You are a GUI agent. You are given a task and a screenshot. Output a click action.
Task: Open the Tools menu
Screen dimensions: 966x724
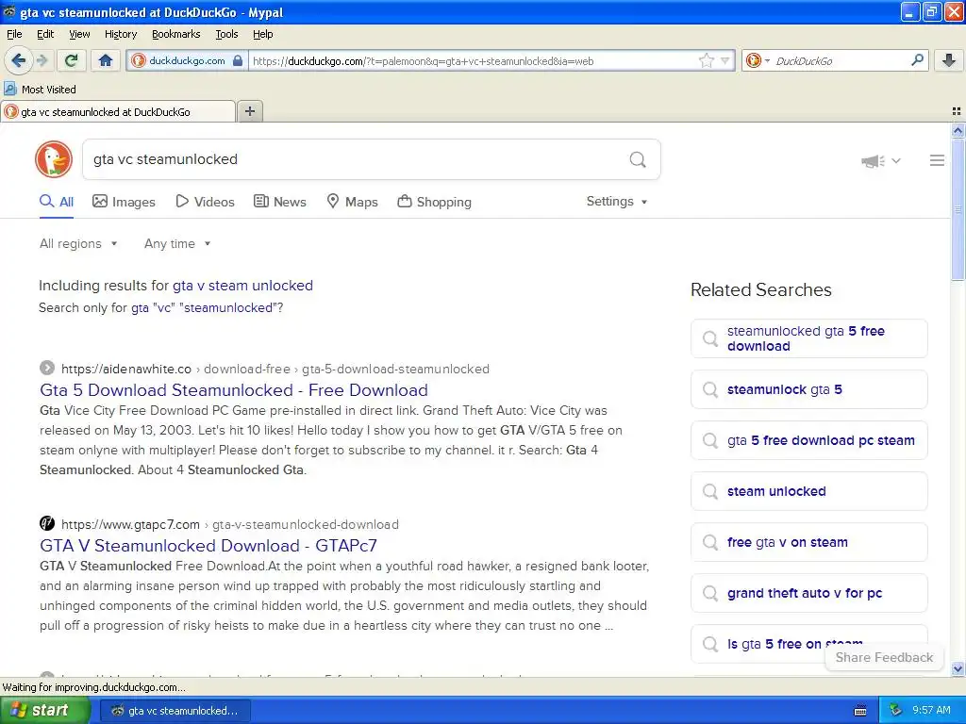[x=226, y=34]
